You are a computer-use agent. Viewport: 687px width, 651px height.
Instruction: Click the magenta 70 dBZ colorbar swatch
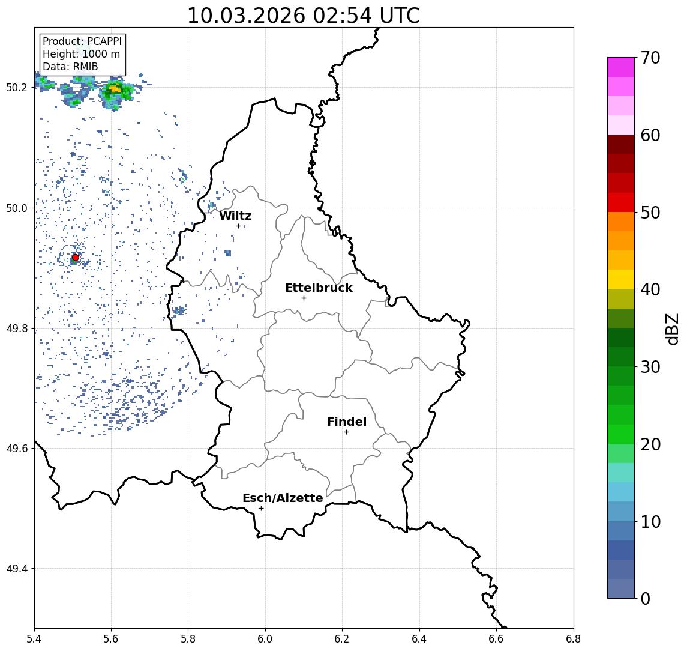[621, 67]
